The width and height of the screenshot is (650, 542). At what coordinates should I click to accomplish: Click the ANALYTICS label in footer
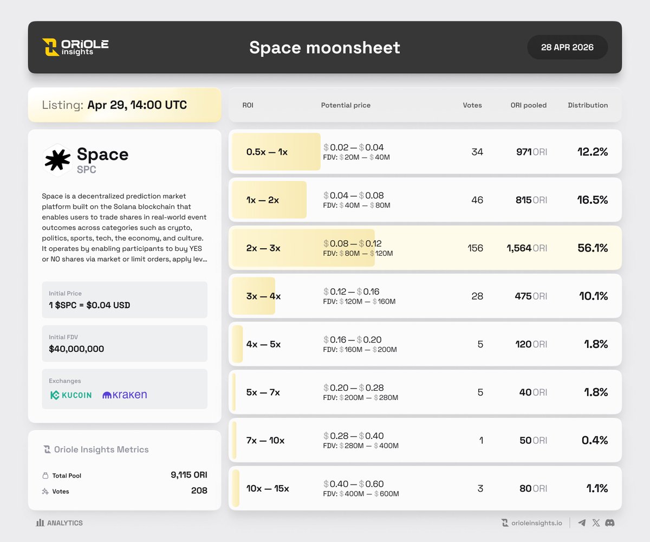point(65,523)
